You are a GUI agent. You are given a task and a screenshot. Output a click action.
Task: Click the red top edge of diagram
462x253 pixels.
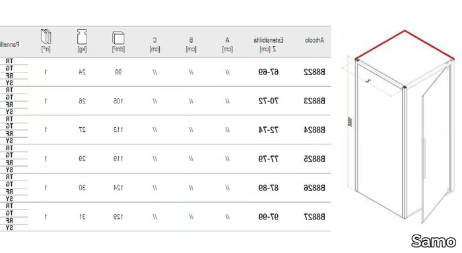click(405, 44)
